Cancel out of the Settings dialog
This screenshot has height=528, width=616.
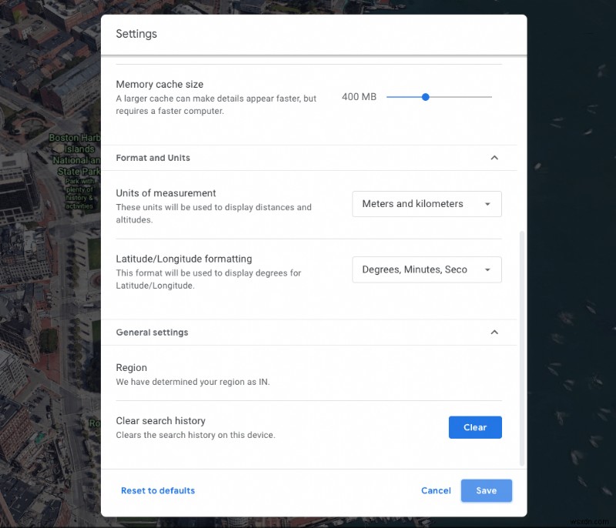pyautogui.click(x=436, y=490)
